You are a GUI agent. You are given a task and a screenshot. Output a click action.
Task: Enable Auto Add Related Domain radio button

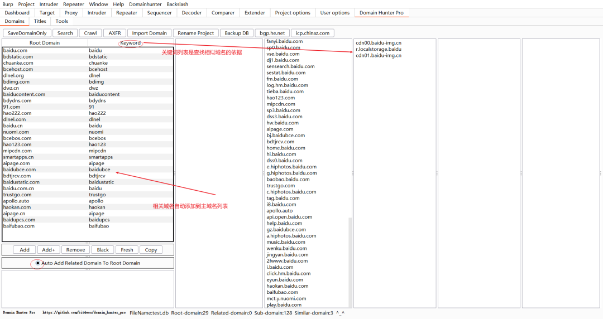pos(38,263)
